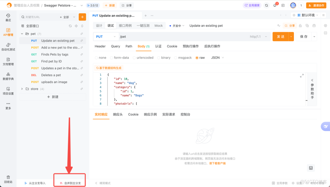Open the 回收站 recycle bin
Viewport: 330px width, 187px height.
pos(8,181)
